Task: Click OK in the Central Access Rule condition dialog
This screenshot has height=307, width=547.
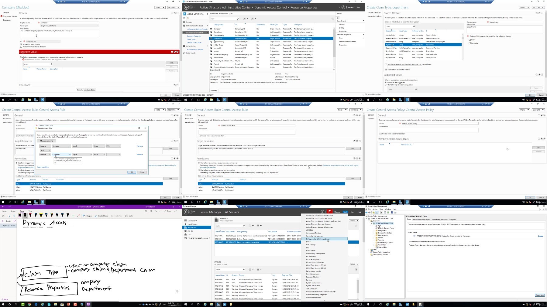Action: click(132, 172)
